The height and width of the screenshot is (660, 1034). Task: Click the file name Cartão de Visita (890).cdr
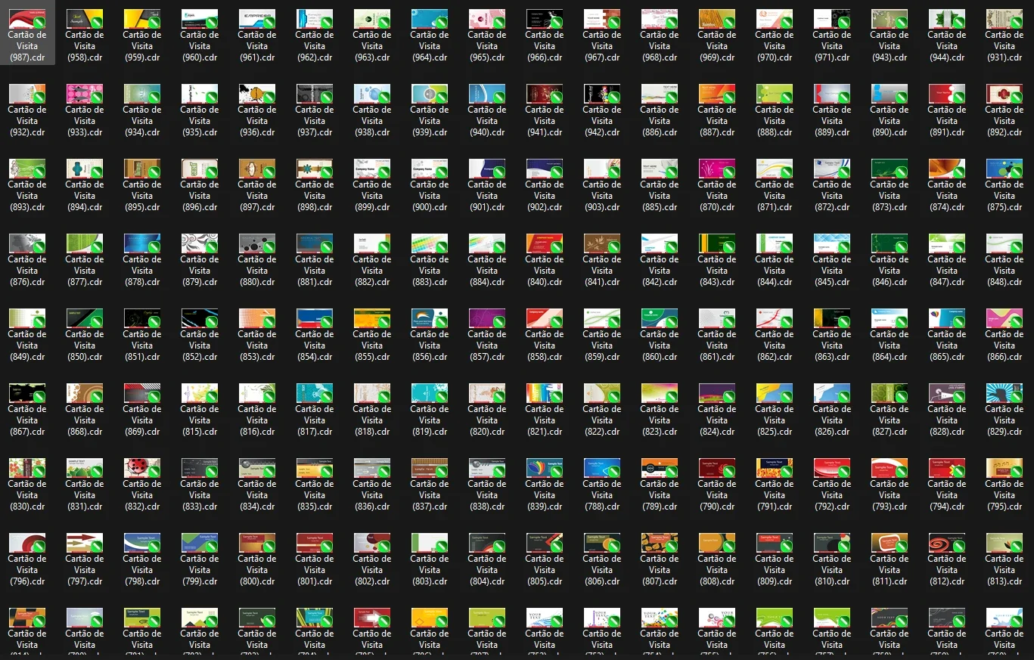(890, 121)
